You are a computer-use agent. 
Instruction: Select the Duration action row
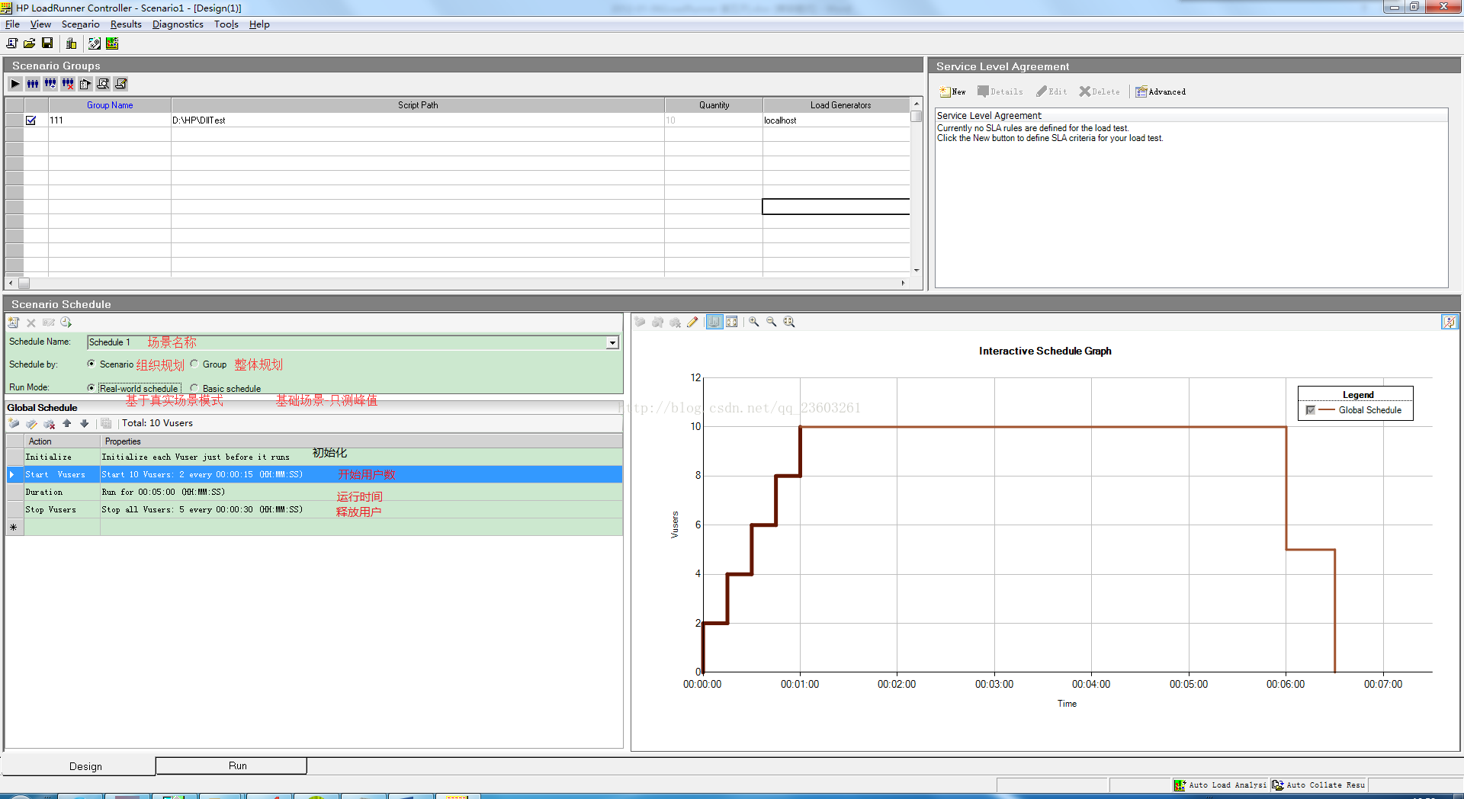pos(314,492)
